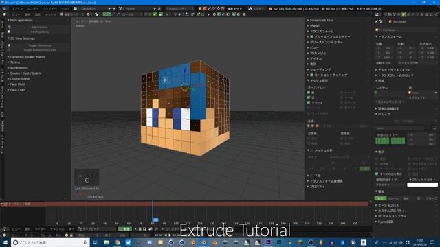Open the ウィンドウ menu
This screenshot has height=247, width=440.
click(x=49, y=8)
